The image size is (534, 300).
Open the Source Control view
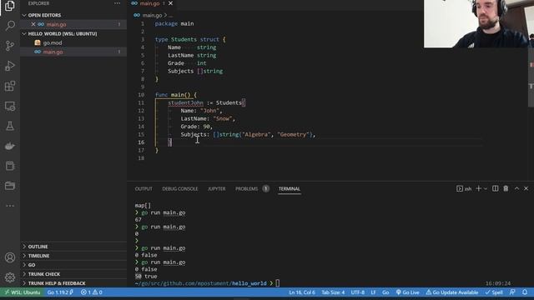10,46
